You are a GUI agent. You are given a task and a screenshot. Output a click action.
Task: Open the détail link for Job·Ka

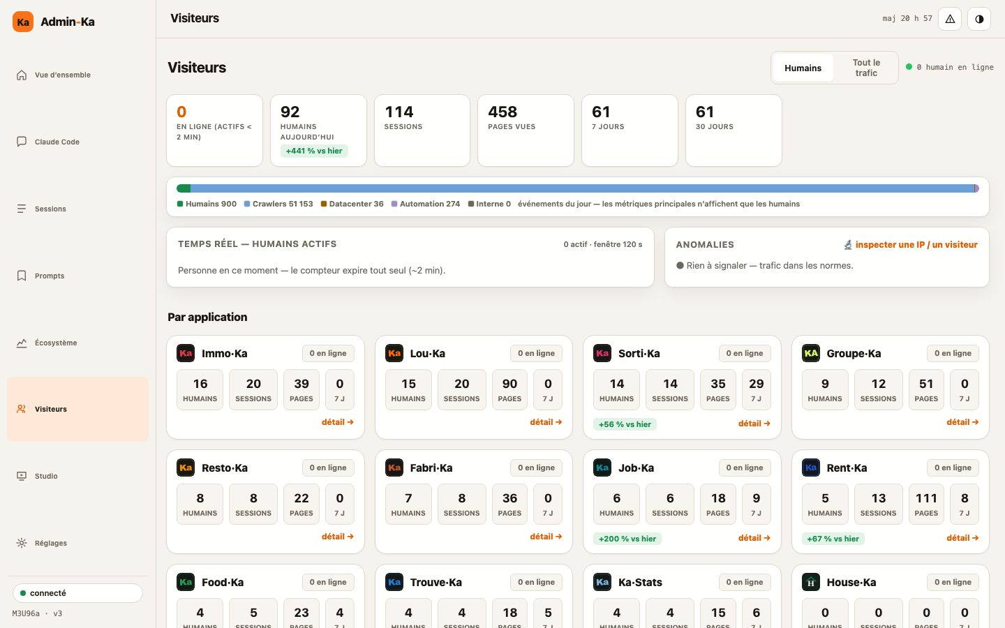tap(754, 538)
